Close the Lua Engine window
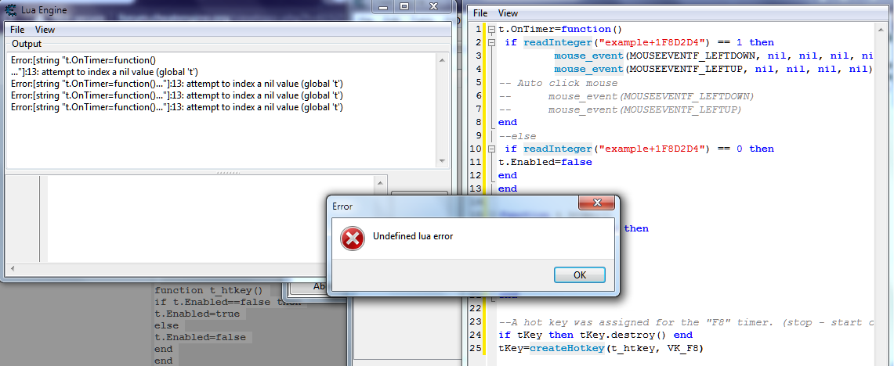 tap(433, 6)
